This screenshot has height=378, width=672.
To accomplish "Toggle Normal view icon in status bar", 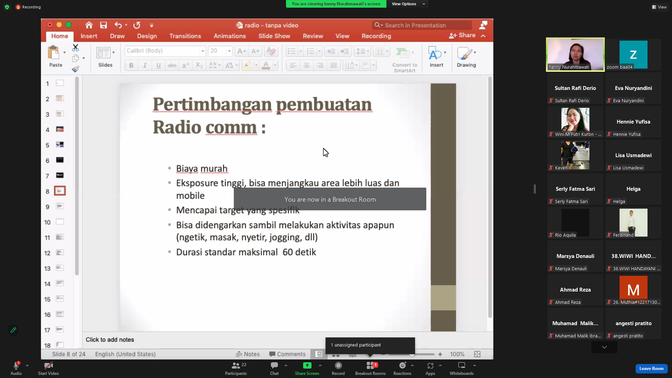I will 319,354.
